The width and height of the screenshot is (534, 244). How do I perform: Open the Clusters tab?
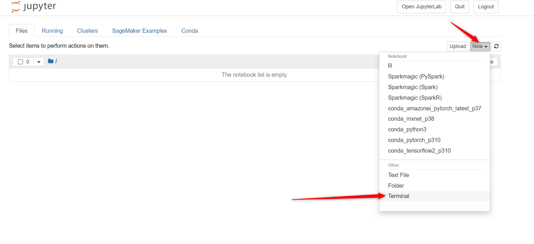87,31
